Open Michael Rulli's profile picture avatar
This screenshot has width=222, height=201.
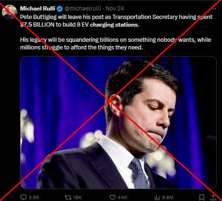point(10,12)
